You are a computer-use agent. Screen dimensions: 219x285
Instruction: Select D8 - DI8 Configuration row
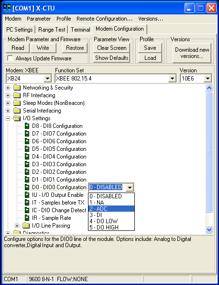[57, 126]
